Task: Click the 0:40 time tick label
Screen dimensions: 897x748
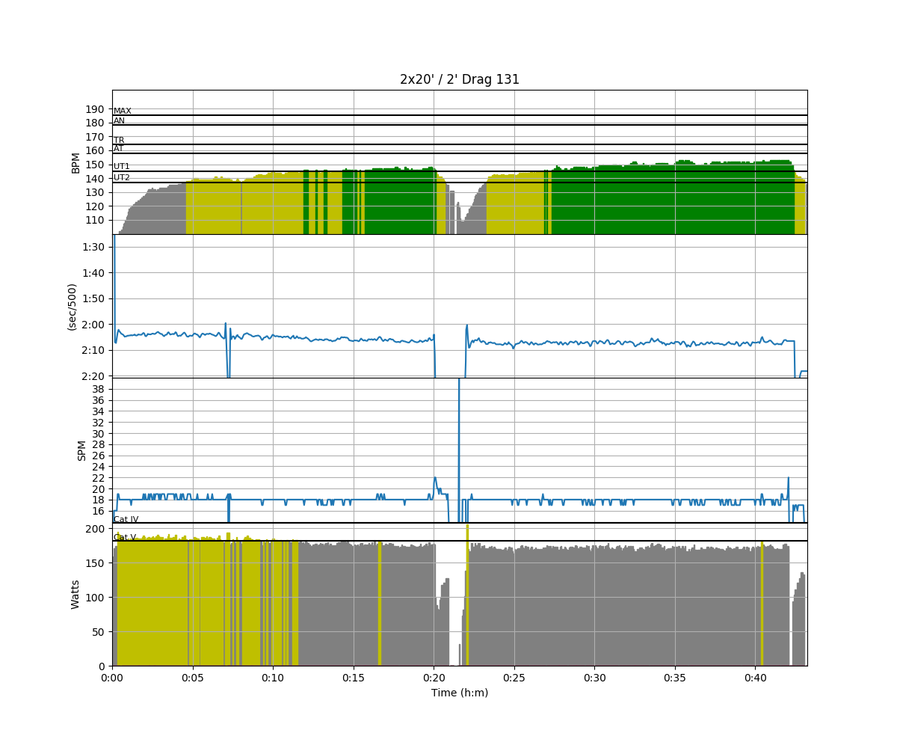Action: pyautogui.click(x=755, y=678)
